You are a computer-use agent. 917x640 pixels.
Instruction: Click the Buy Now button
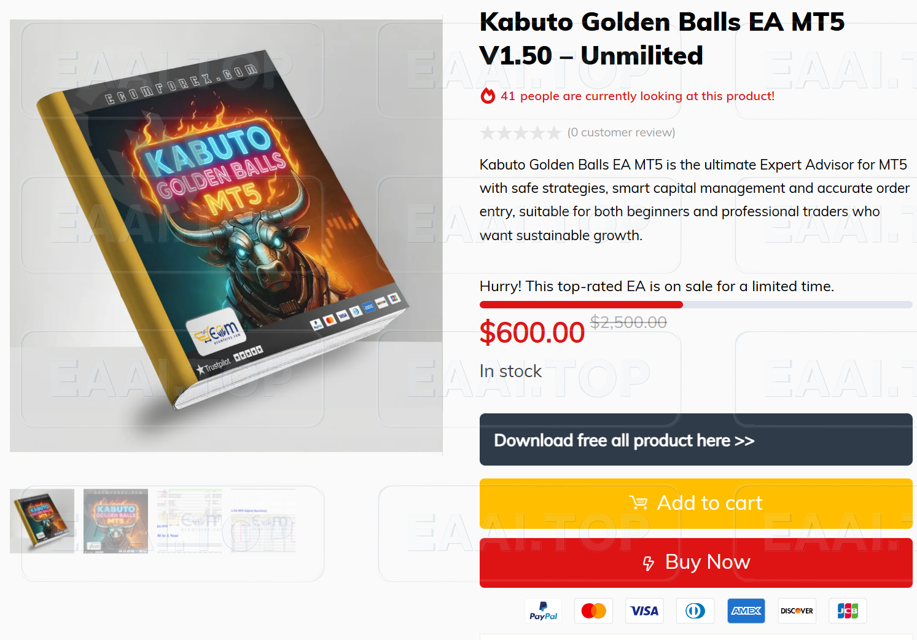tap(695, 562)
